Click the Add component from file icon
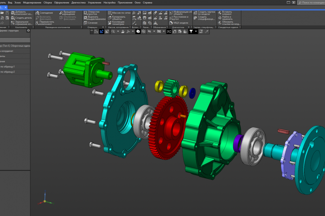This screenshot has height=216, width=325. point(13,13)
